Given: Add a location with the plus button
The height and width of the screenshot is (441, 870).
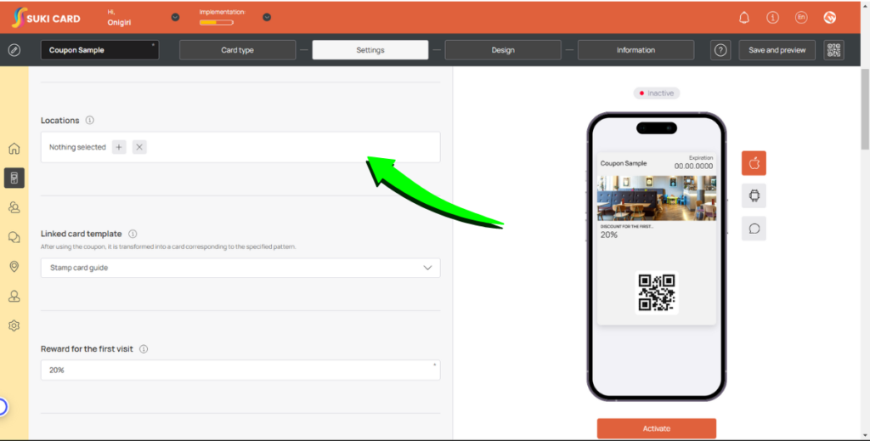Looking at the screenshot, I should 119,147.
